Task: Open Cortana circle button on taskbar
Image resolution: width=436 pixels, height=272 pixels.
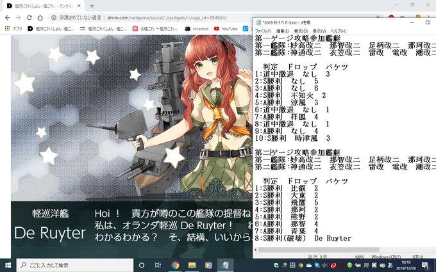Action: (142, 266)
